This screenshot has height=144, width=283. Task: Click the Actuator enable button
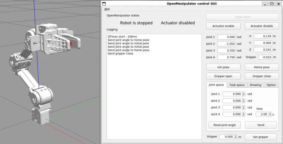(223, 26)
